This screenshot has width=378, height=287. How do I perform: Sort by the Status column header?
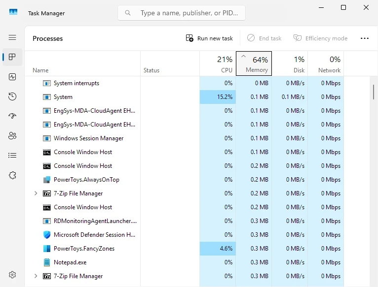coord(170,64)
